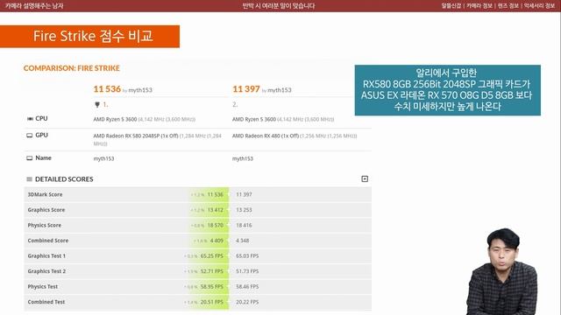Click the 카메라 설명해주는 남자 site title
561x315 pixels.
point(34,6)
